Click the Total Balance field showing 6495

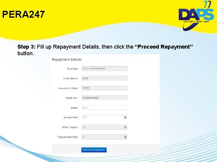click(x=105, y=78)
